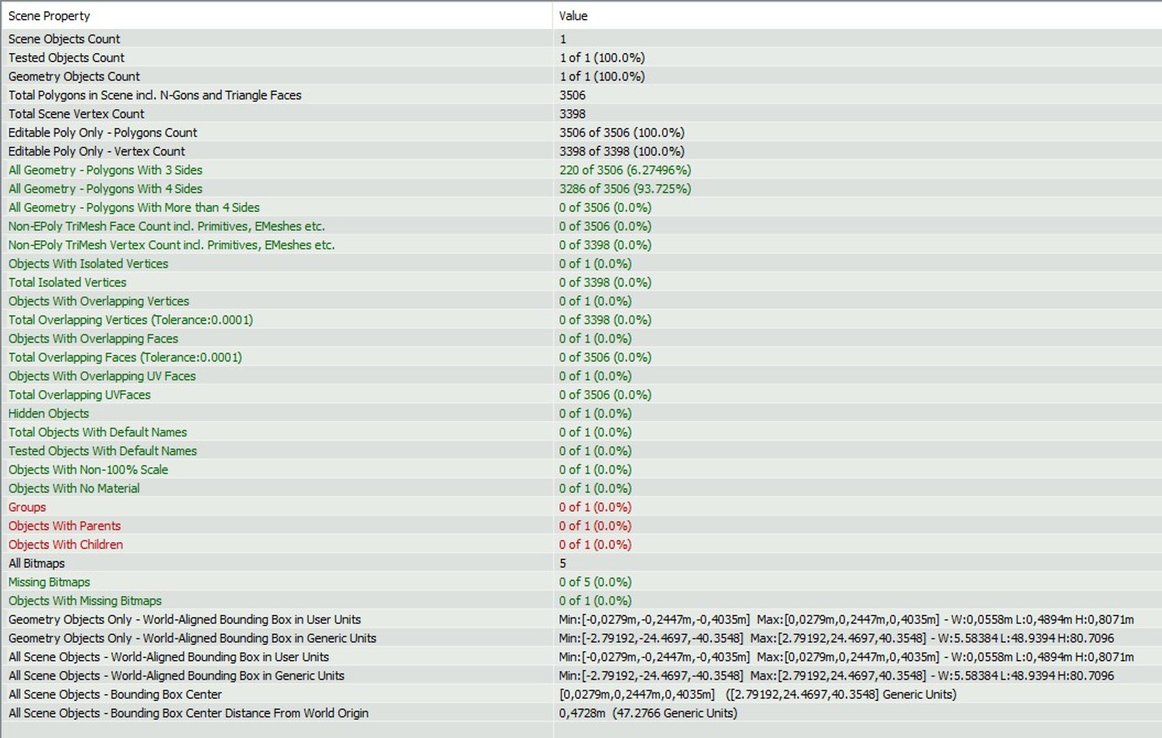Select Objects With Overlapping UV Faces row
The height and width of the screenshot is (738, 1162).
[581, 376]
